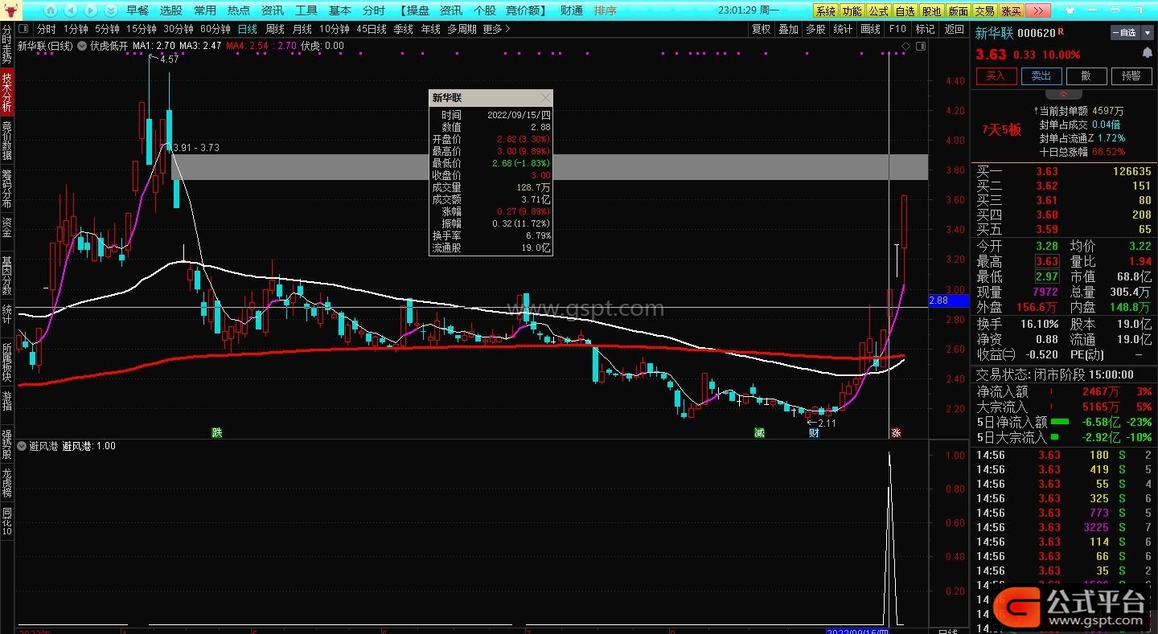This screenshot has height=634, width=1158.
Task: Switch to the 1分钟 period
Action: coord(76,29)
